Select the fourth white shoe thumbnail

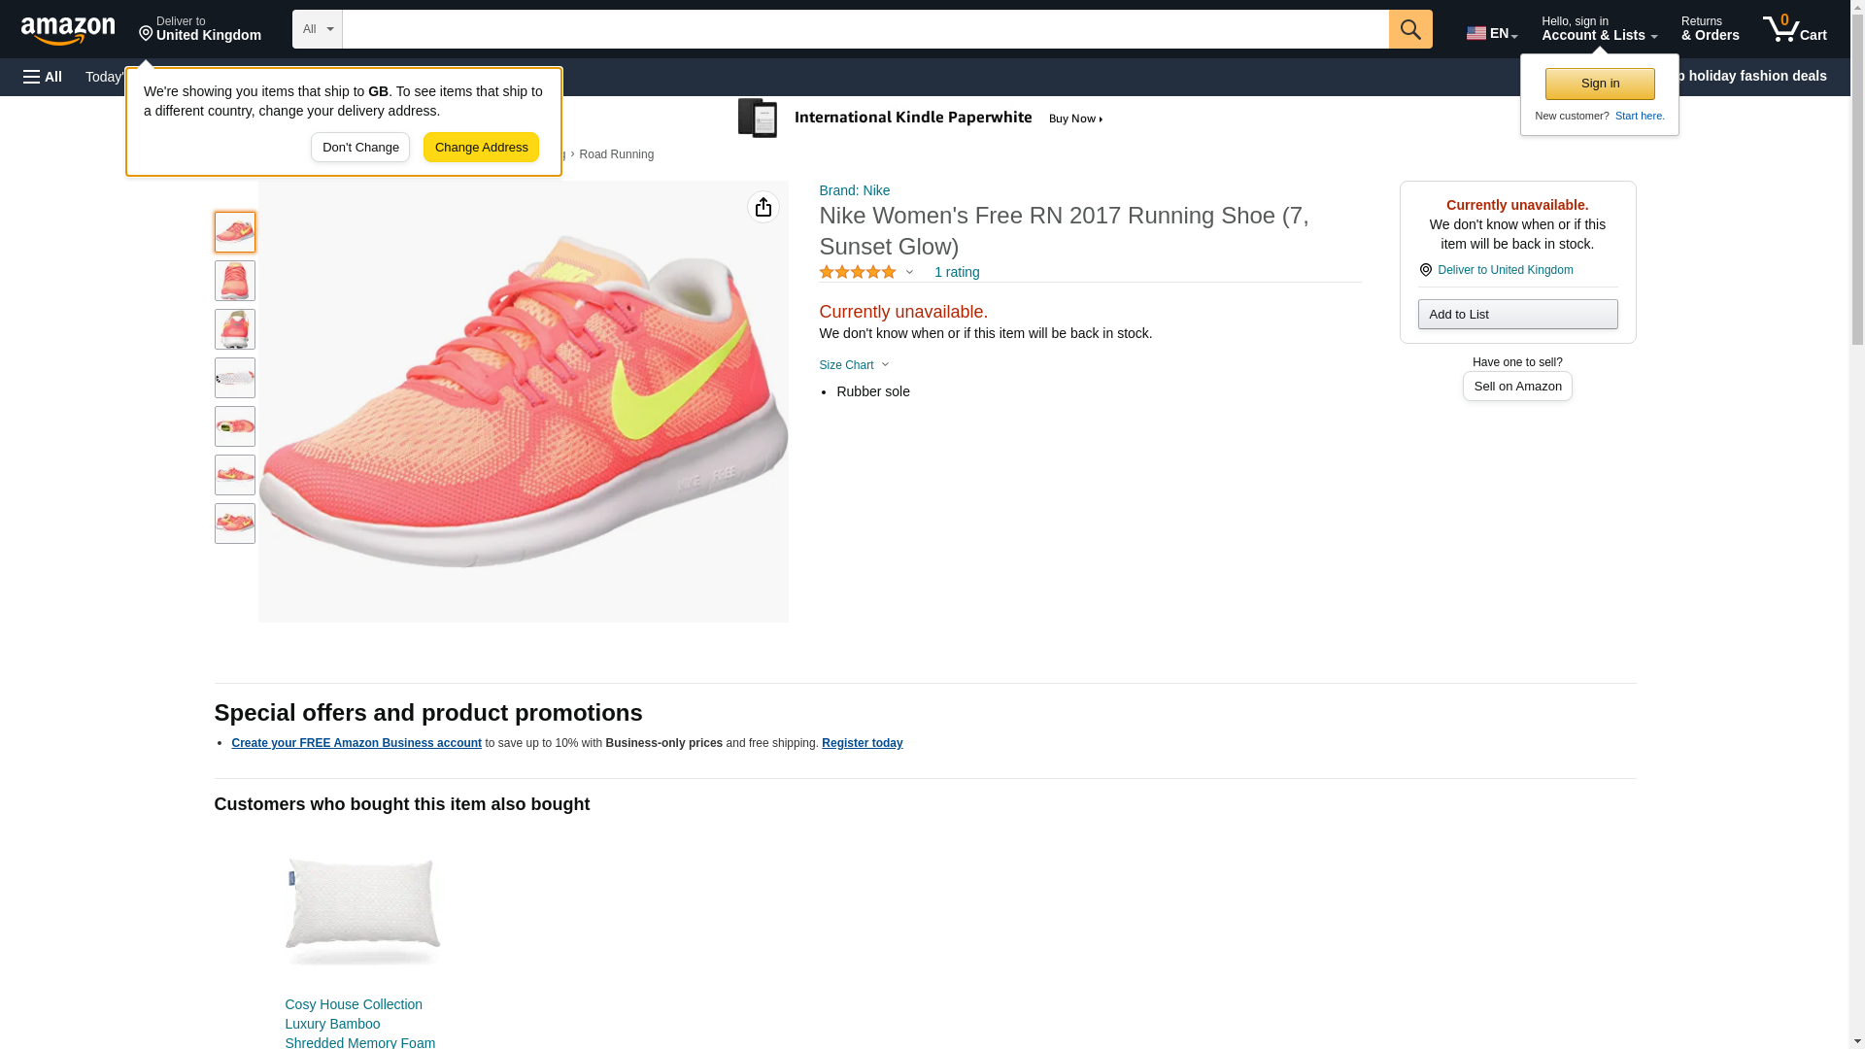point(234,378)
